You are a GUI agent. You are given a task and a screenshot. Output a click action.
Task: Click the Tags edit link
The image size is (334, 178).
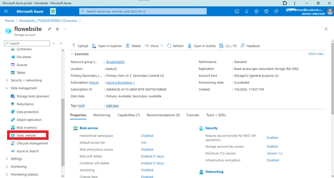(81, 106)
